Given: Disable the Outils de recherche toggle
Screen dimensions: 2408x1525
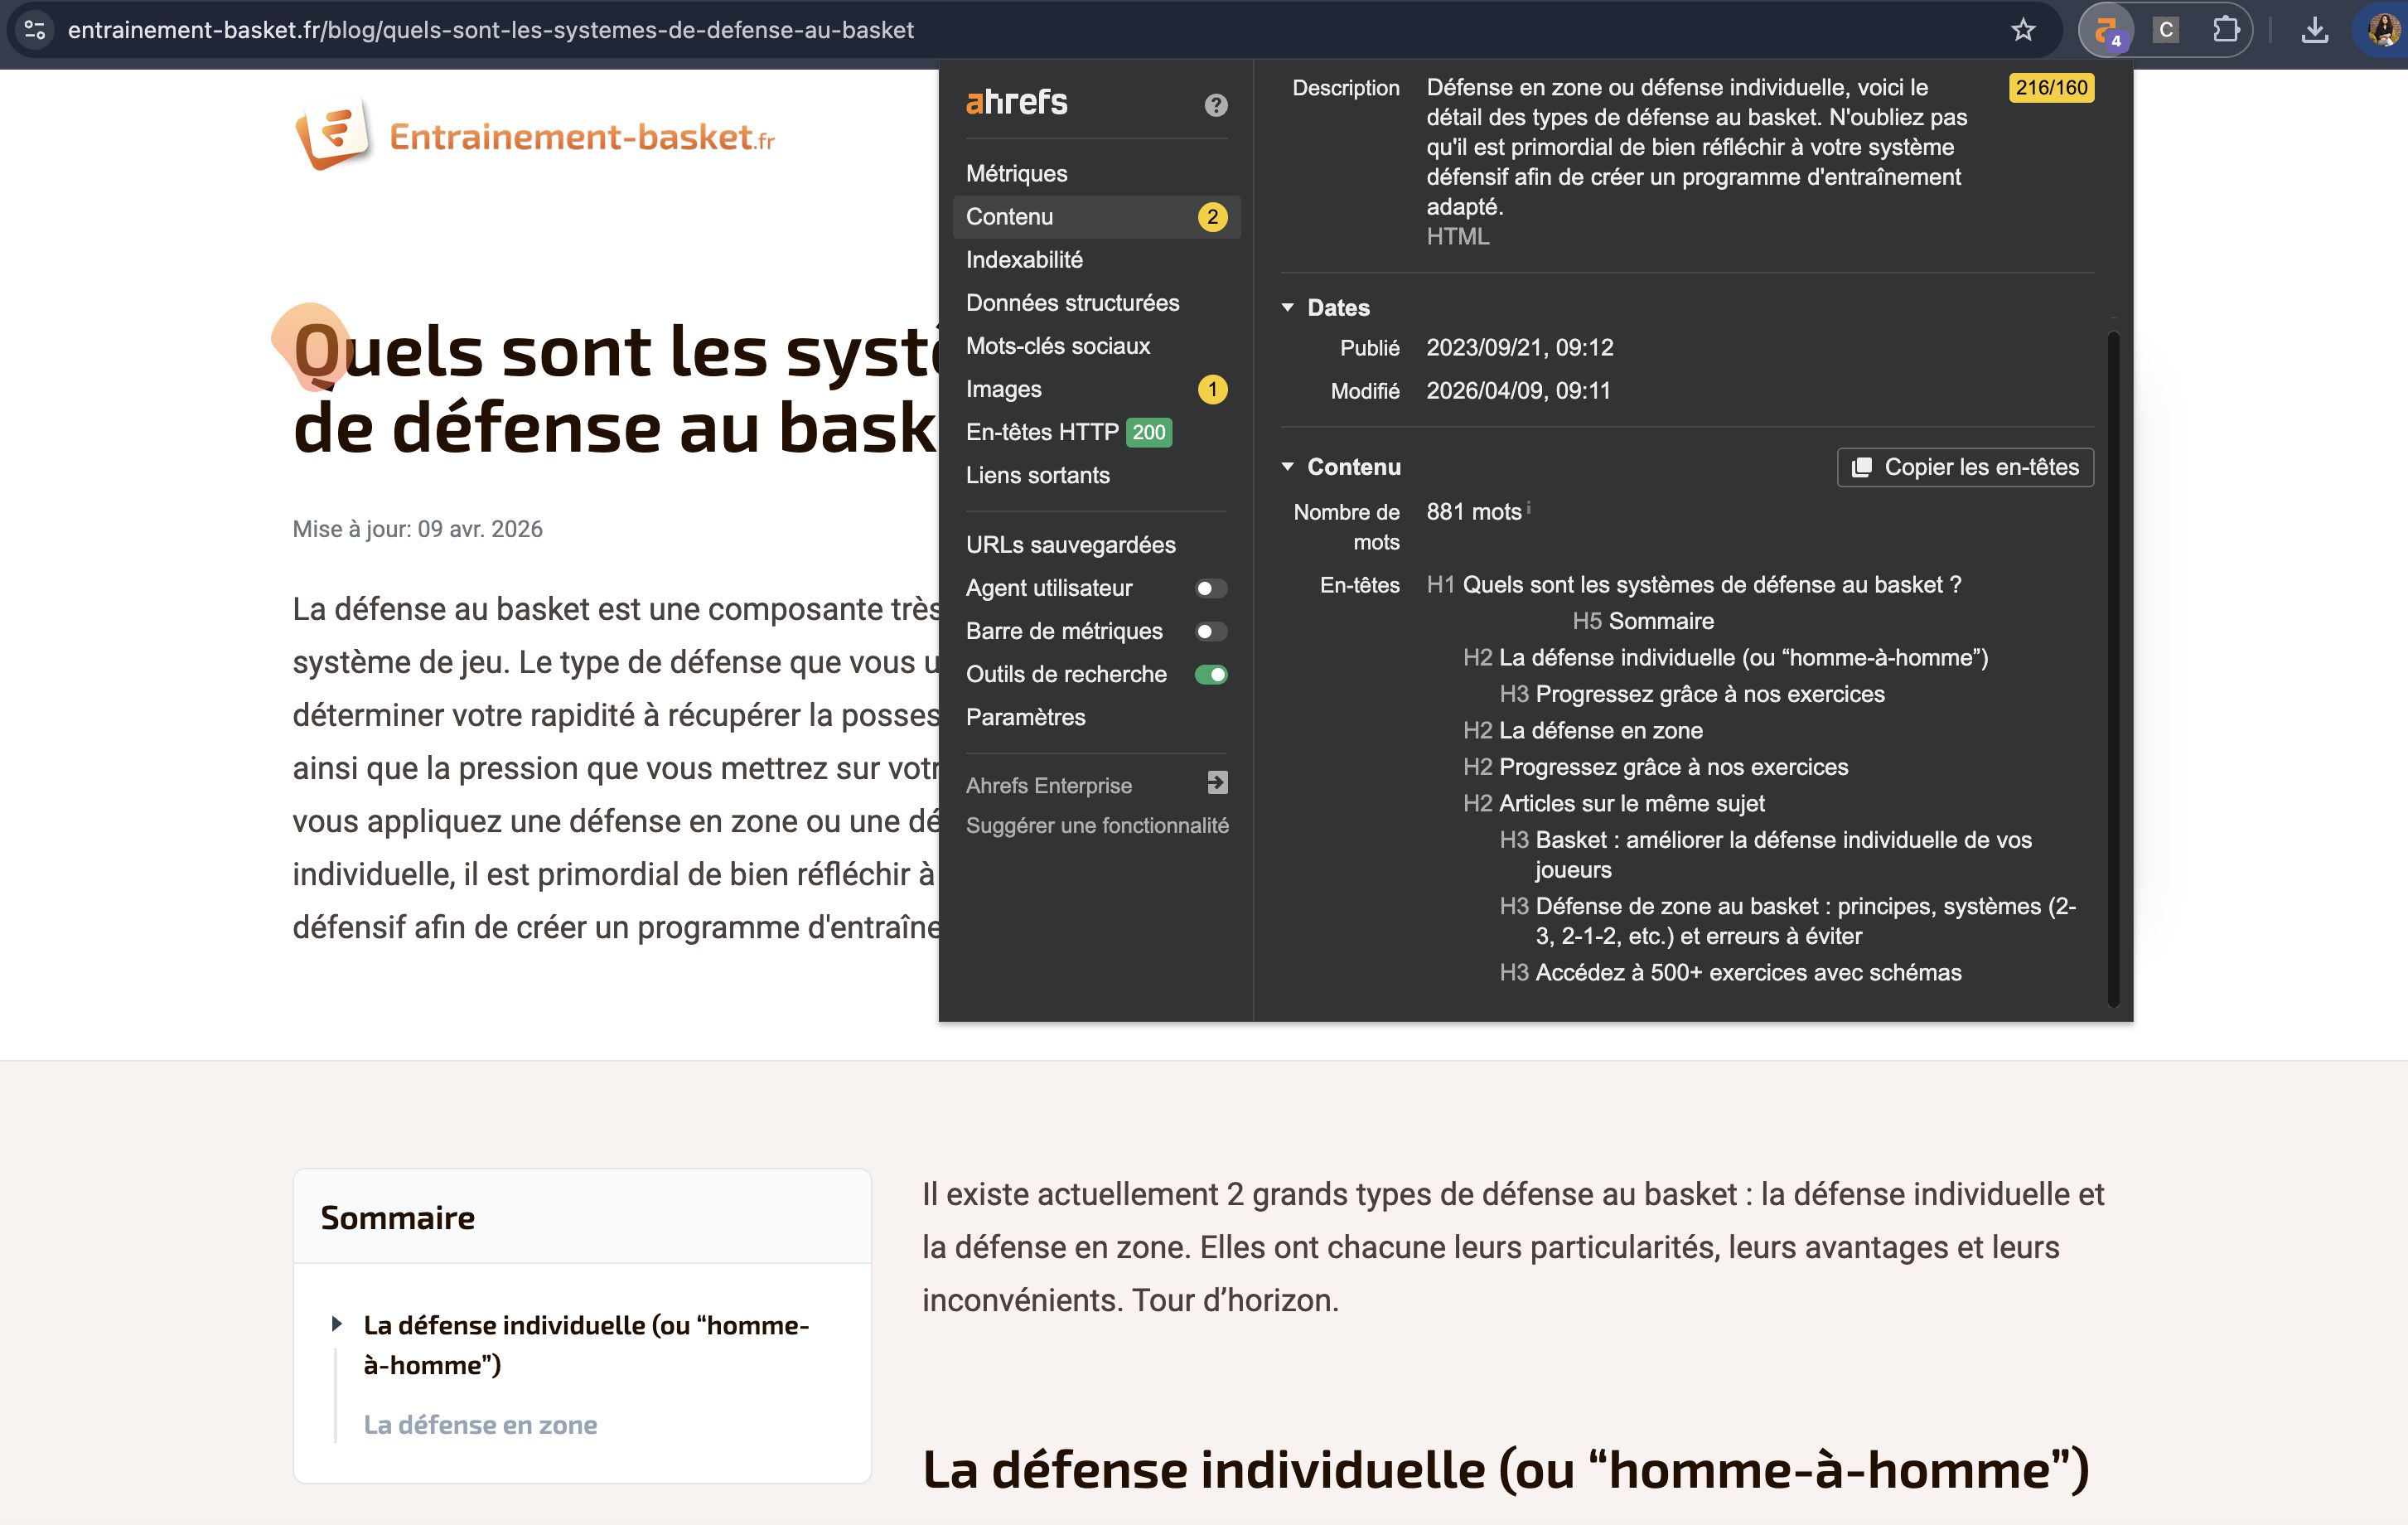Looking at the screenshot, I should pyautogui.click(x=1210, y=674).
